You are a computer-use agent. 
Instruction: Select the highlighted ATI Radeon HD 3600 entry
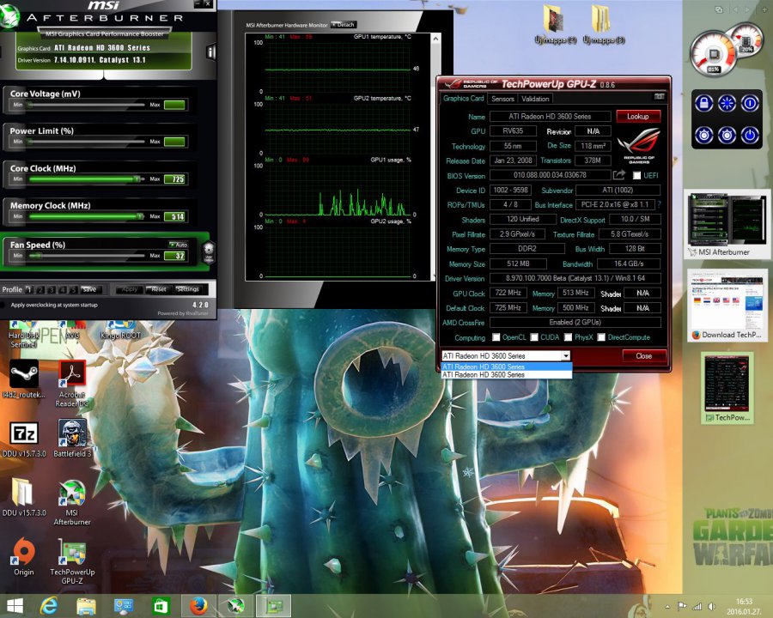[x=506, y=367]
